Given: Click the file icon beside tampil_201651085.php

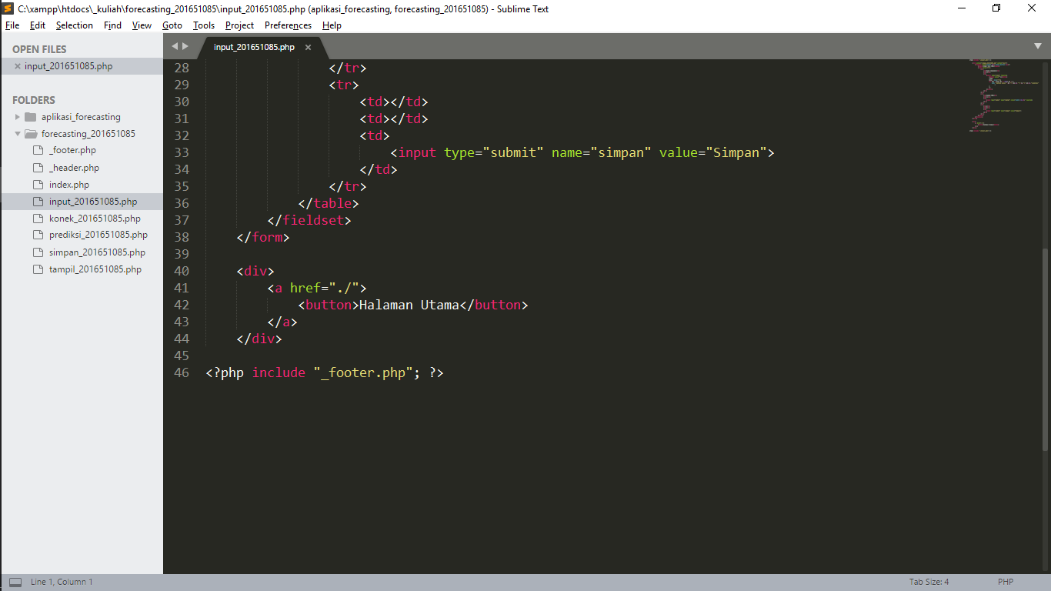Looking at the screenshot, I should click(x=38, y=269).
